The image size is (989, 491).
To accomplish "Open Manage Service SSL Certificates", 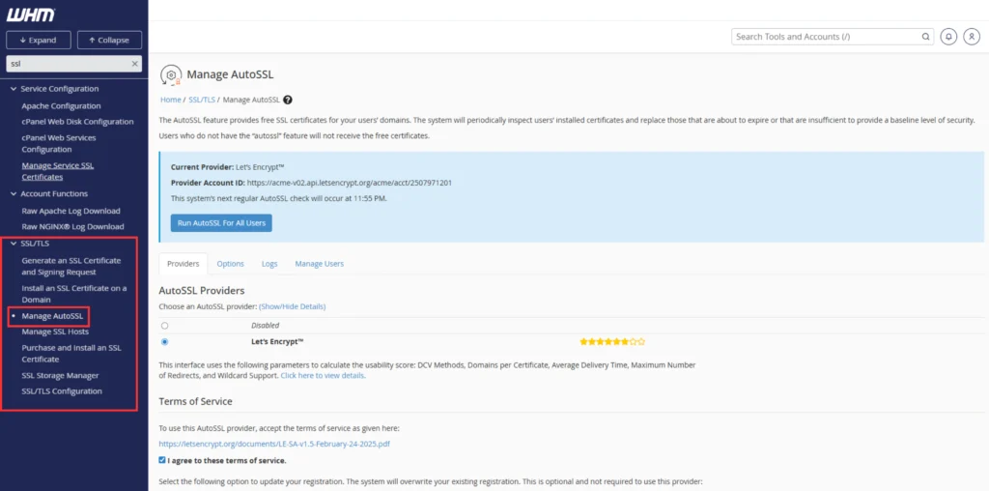I will pos(57,171).
